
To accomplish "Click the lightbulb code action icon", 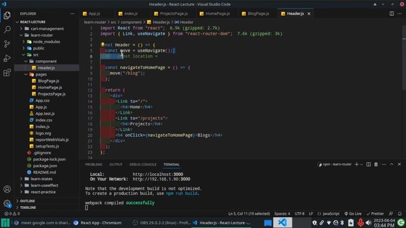I will [103, 44].
